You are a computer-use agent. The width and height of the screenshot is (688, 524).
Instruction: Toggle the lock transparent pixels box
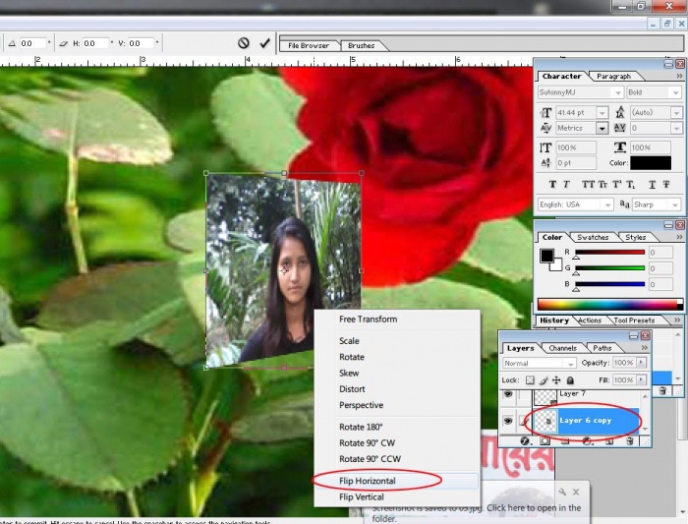point(530,379)
